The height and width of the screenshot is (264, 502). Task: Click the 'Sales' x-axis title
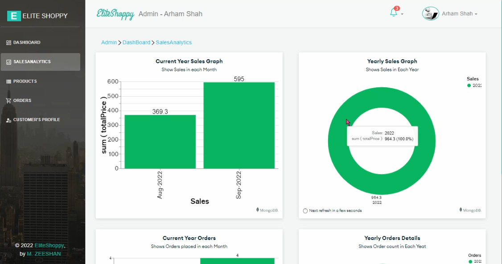[x=200, y=201]
